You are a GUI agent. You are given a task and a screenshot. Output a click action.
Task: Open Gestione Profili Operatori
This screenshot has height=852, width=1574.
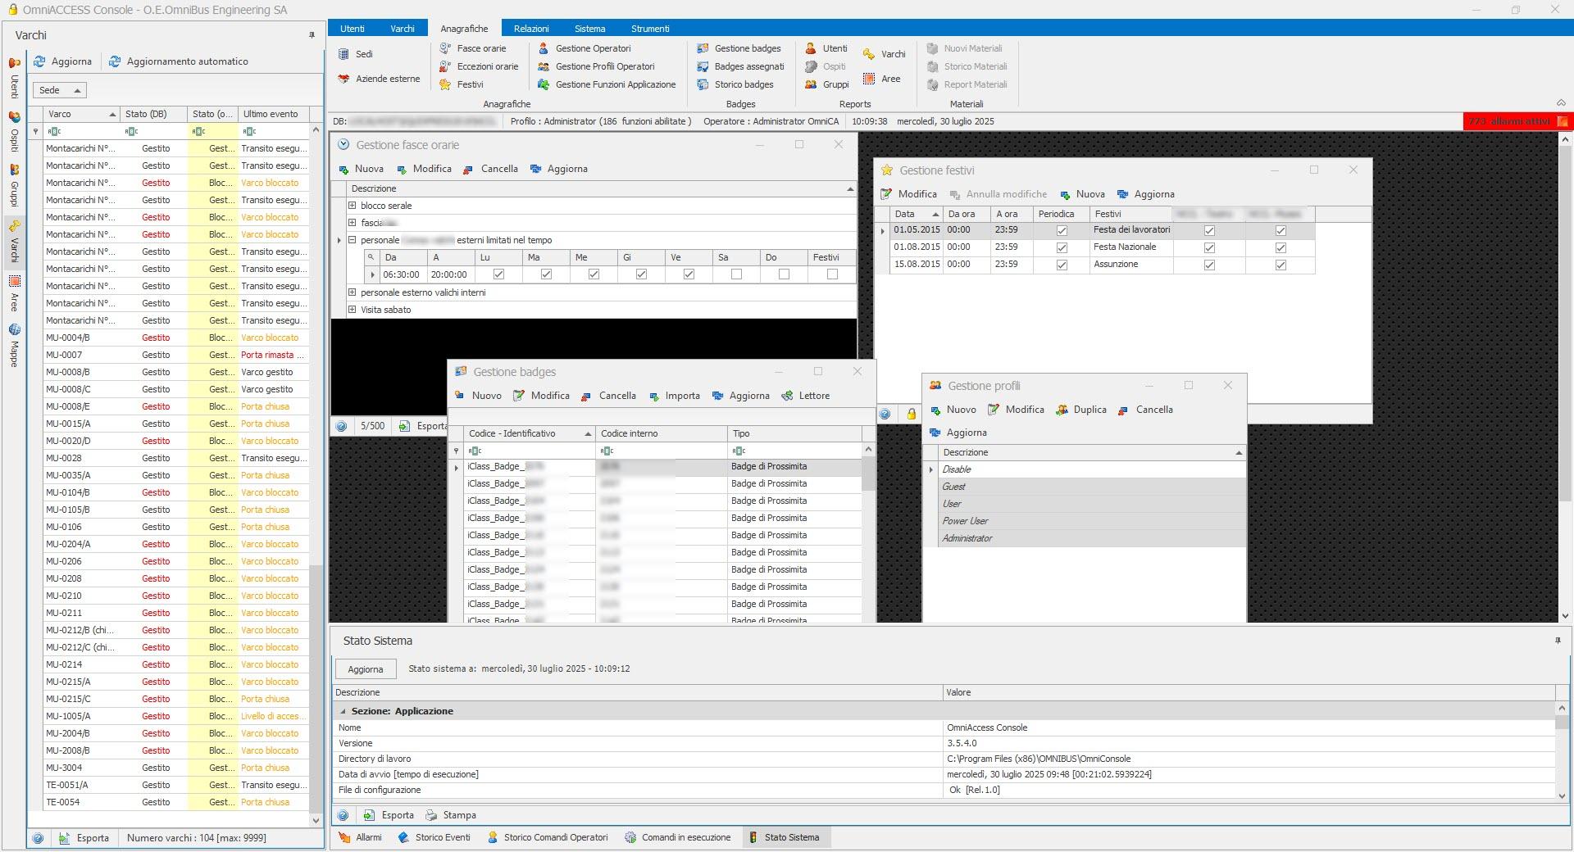pos(596,66)
